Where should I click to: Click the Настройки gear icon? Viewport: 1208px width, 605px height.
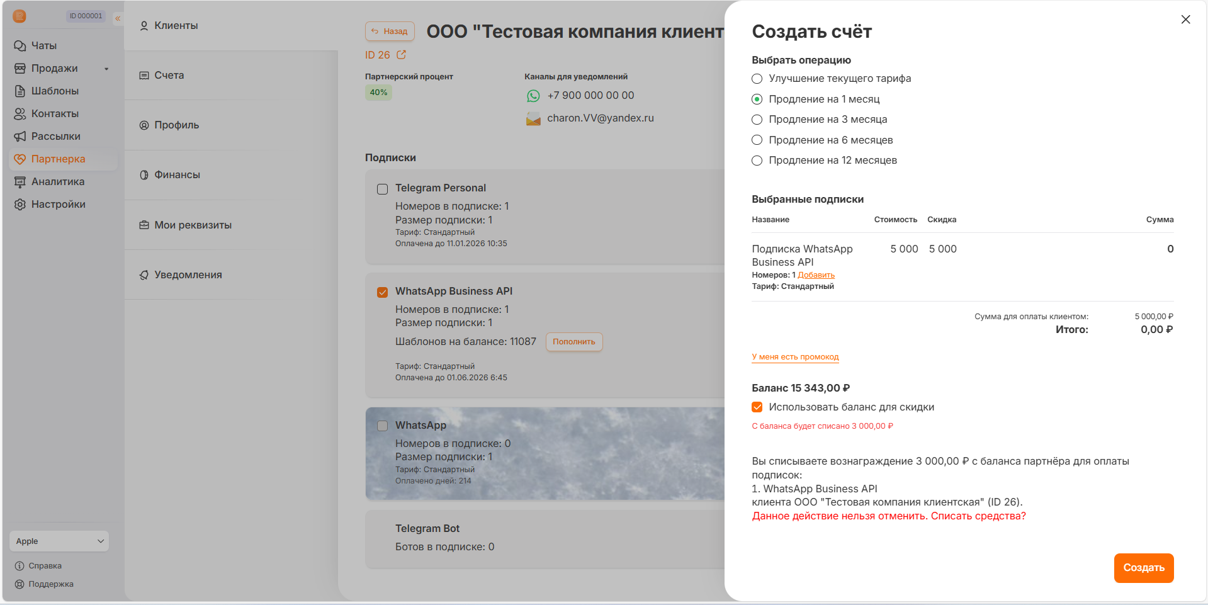click(x=20, y=205)
